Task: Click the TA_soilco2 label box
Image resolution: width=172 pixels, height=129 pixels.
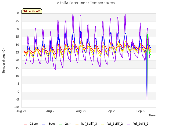Action: 32,11
